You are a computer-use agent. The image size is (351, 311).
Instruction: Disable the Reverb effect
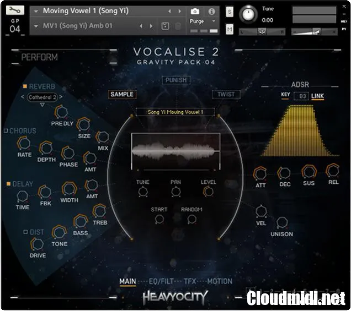(x=25, y=86)
